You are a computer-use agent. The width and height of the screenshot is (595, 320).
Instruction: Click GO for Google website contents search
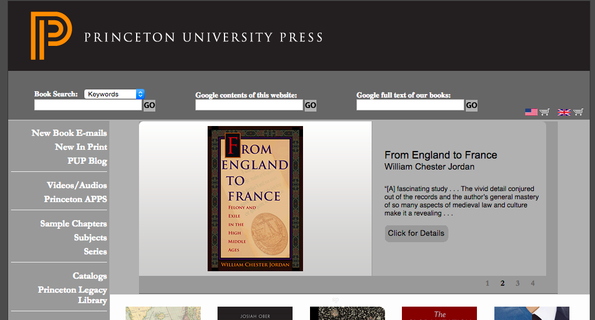coord(311,105)
